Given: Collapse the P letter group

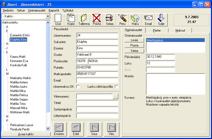Looking at the screenshot, I should 7,121.
